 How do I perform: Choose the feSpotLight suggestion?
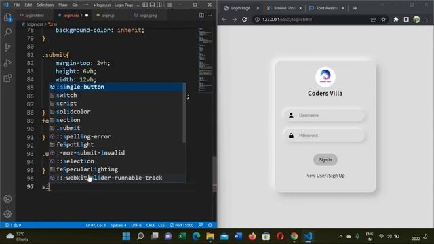[x=117, y=144]
